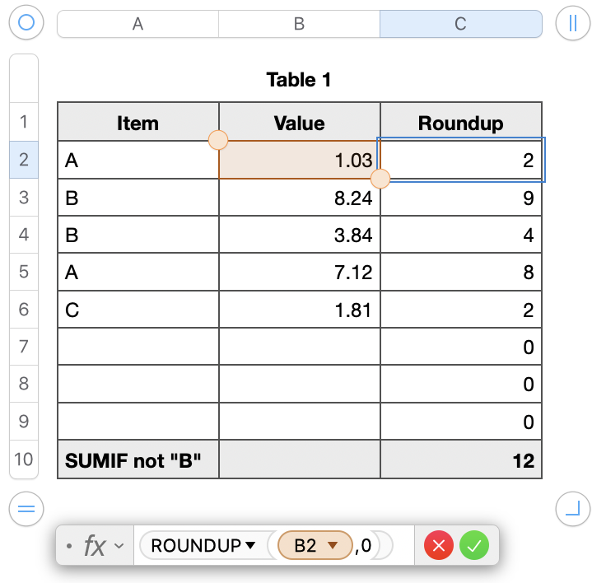Image resolution: width=606 pixels, height=583 pixels.
Task: Click the digits argument field in the formula
Action: coord(366,545)
